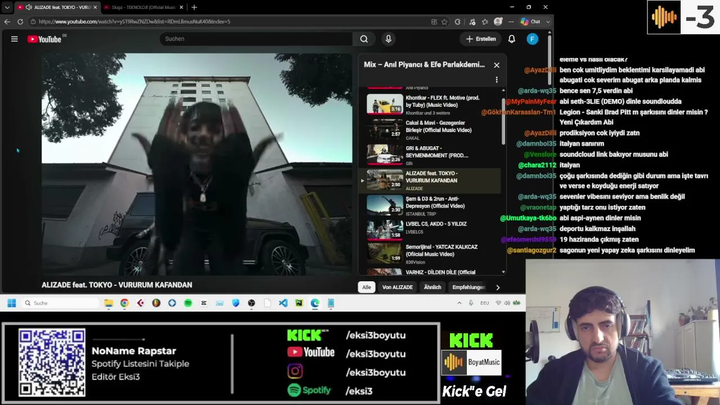Open OBS Studio from the taskbar
The width and height of the screenshot is (720, 405).
click(x=251, y=303)
